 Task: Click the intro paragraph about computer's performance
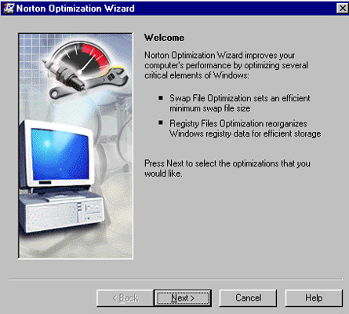point(226,65)
